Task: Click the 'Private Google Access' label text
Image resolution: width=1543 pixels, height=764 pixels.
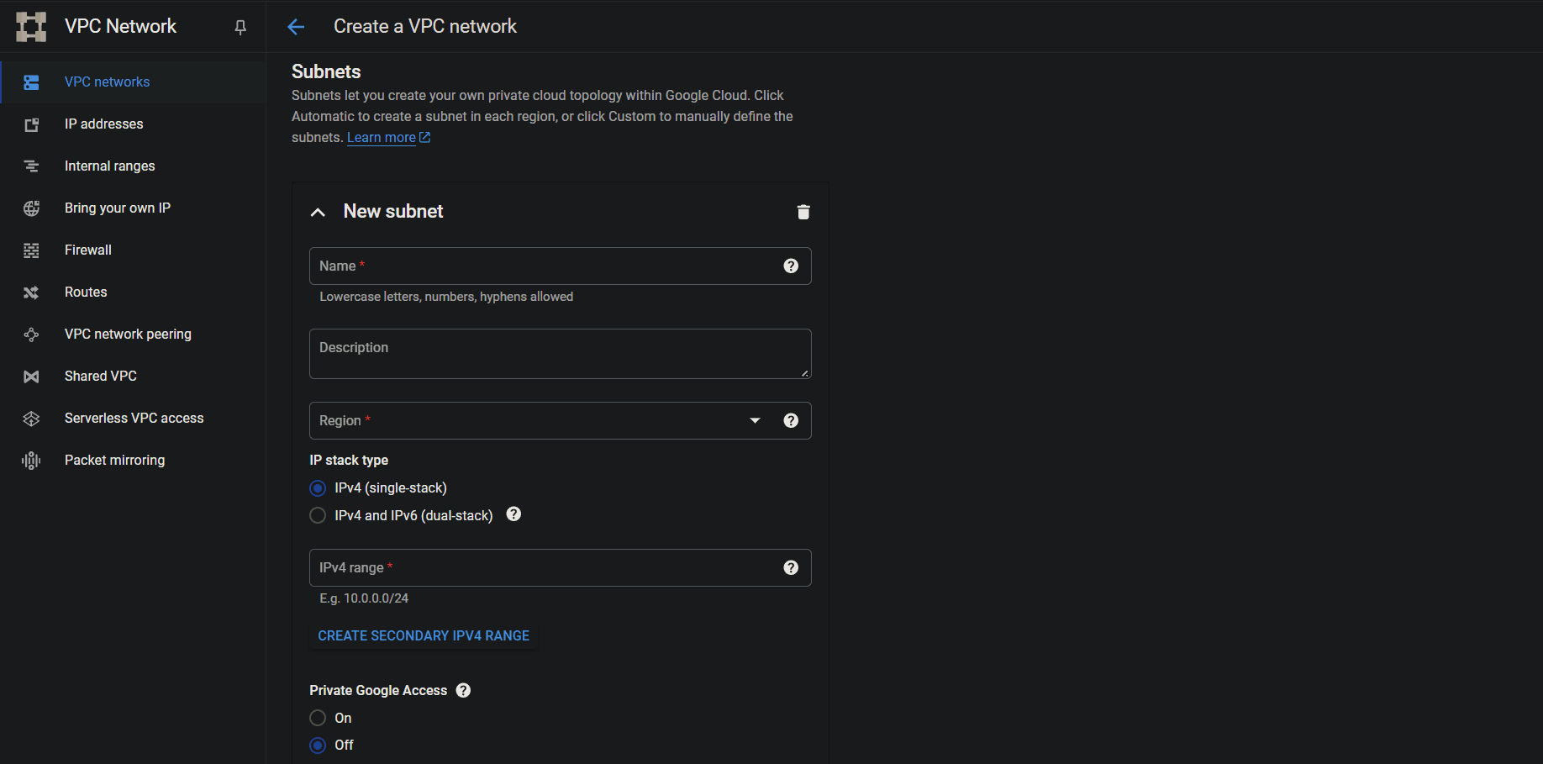Action: click(378, 690)
